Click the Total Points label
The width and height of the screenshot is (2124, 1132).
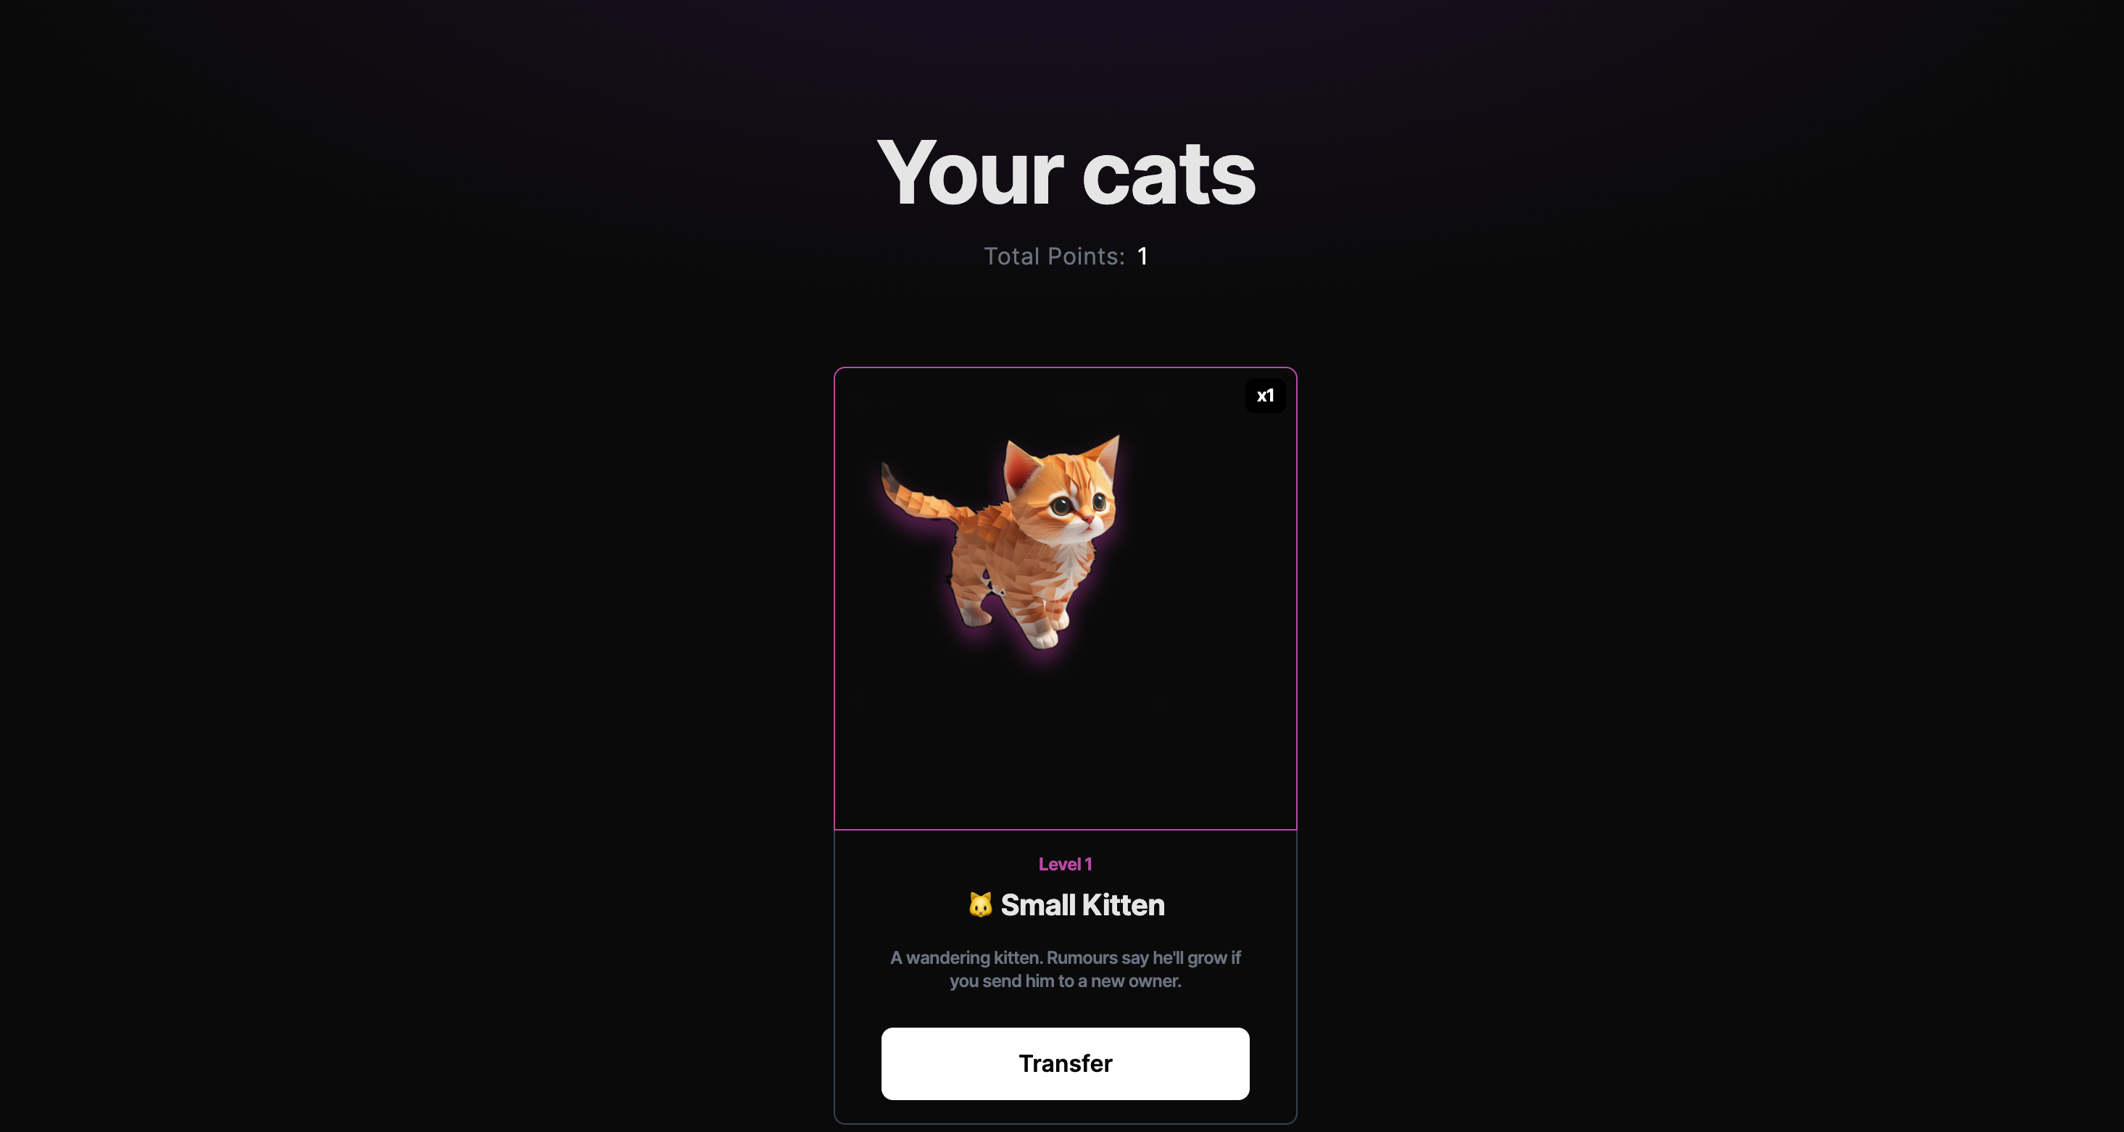[x=1054, y=257]
